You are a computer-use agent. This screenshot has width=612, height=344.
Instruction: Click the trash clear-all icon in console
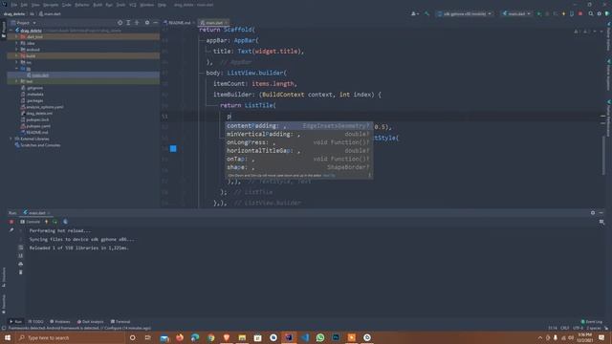click(x=21, y=272)
